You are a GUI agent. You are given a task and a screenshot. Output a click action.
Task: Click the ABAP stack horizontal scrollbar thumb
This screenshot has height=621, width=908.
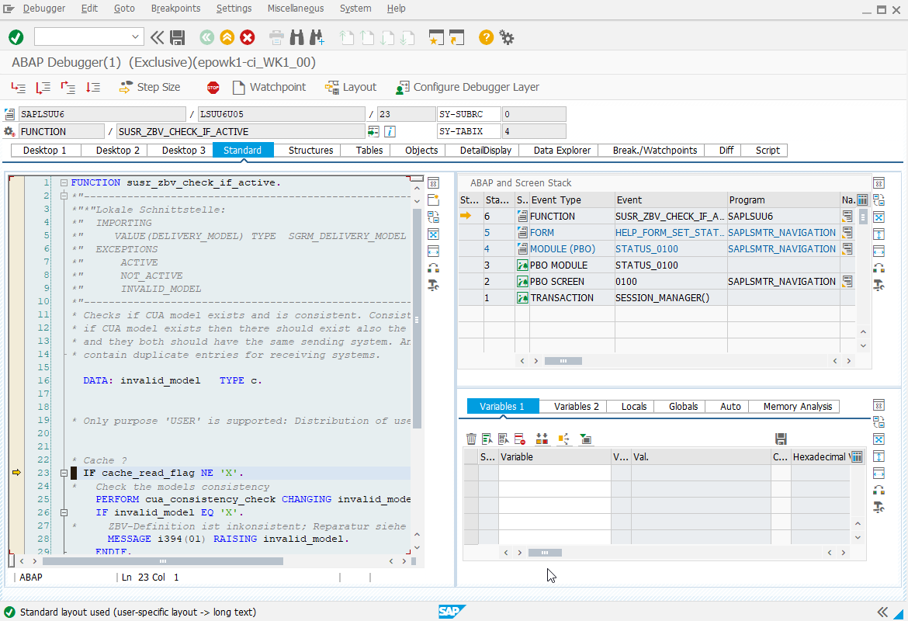563,361
